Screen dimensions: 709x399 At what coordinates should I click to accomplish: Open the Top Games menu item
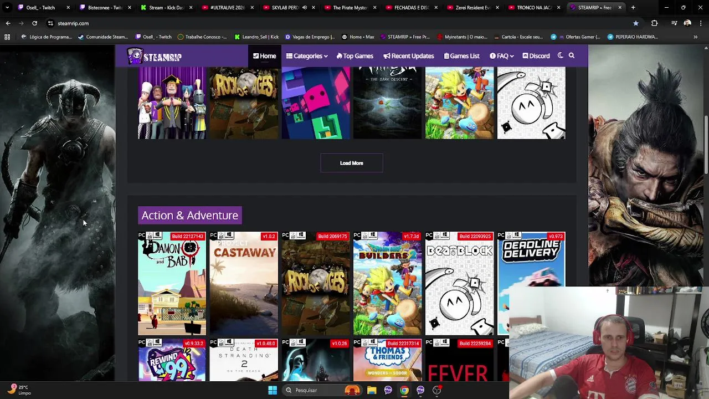click(354, 56)
